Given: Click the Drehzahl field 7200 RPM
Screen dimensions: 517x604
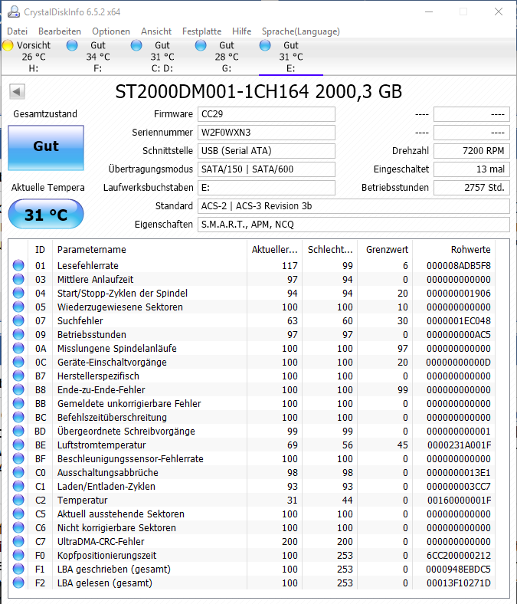Looking at the screenshot, I should [x=472, y=151].
